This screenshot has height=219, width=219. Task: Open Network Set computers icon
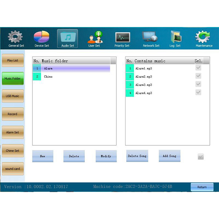pyautogui.click(x=151, y=38)
